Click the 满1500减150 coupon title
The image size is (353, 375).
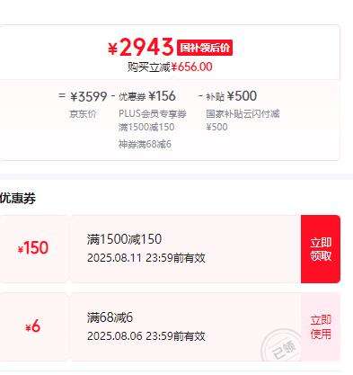(125, 239)
